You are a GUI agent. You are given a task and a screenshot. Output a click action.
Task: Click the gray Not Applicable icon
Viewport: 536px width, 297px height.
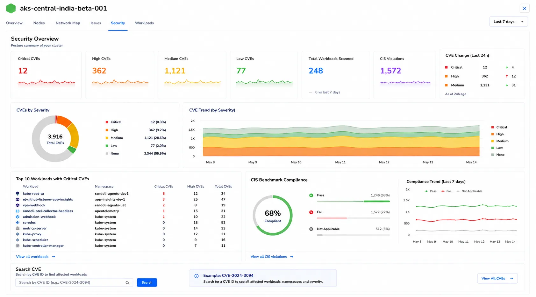(311, 229)
